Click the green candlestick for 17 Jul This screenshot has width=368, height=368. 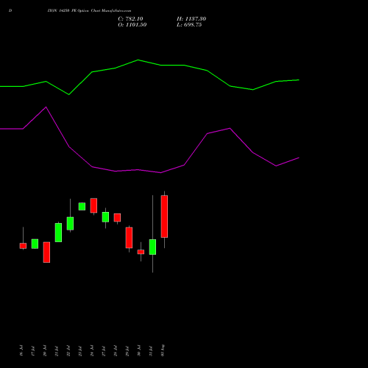pyautogui.click(x=35, y=244)
